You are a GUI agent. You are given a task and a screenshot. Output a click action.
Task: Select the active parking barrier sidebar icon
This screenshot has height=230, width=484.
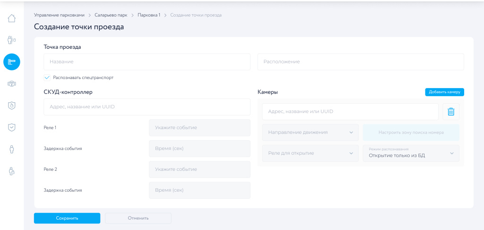click(12, 62)
